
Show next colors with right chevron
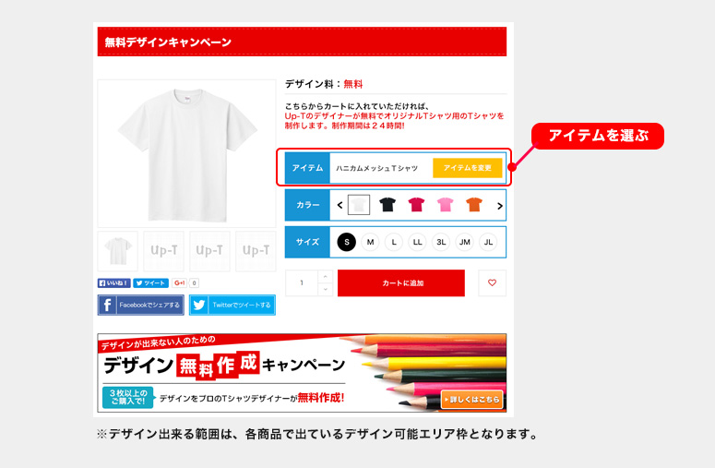[x=500, y=206]
